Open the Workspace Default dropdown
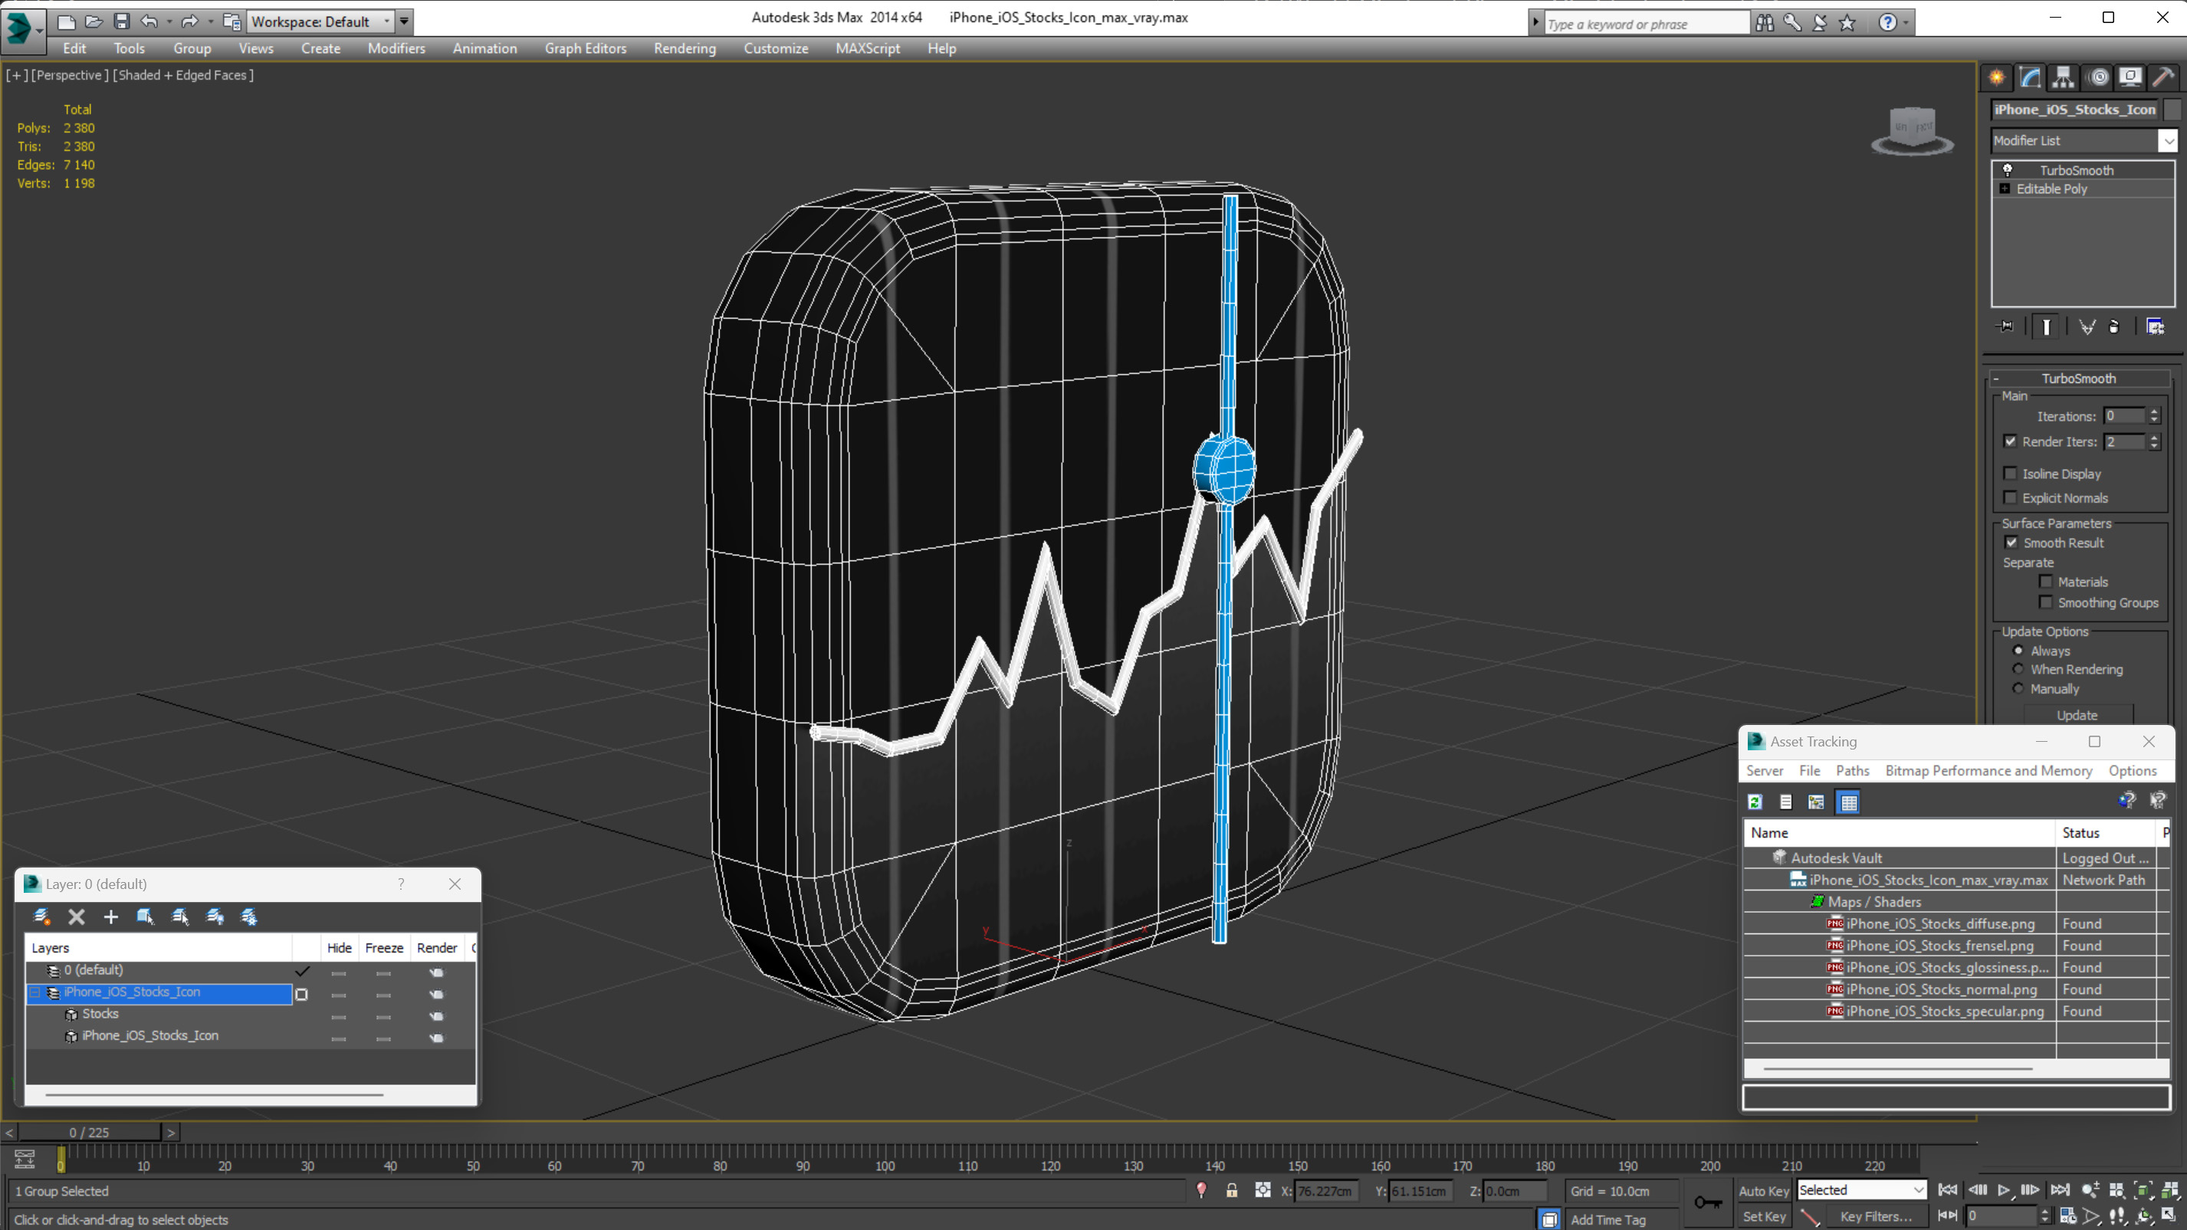Viewport: 2187px width, 1230px height. click(320, 21)
